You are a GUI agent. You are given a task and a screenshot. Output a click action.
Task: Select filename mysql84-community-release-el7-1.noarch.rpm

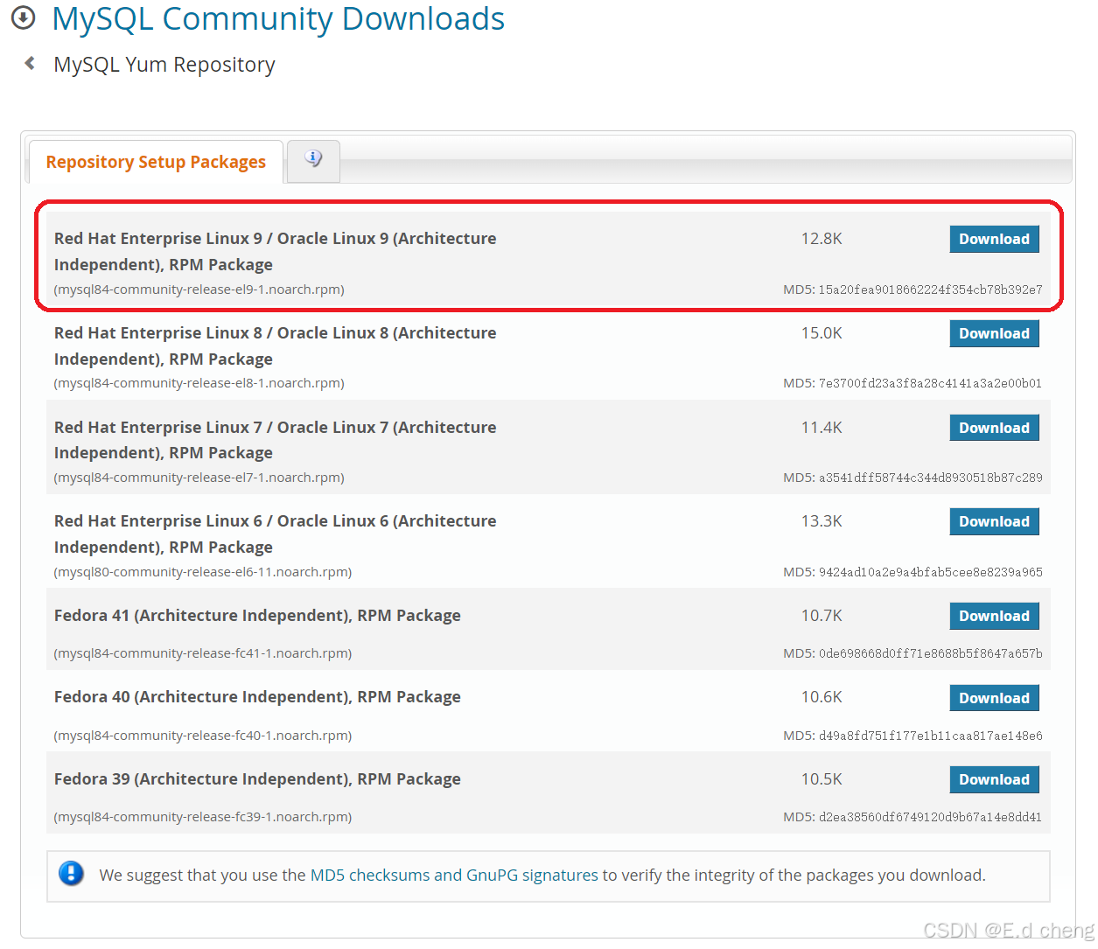click(199, 478)
